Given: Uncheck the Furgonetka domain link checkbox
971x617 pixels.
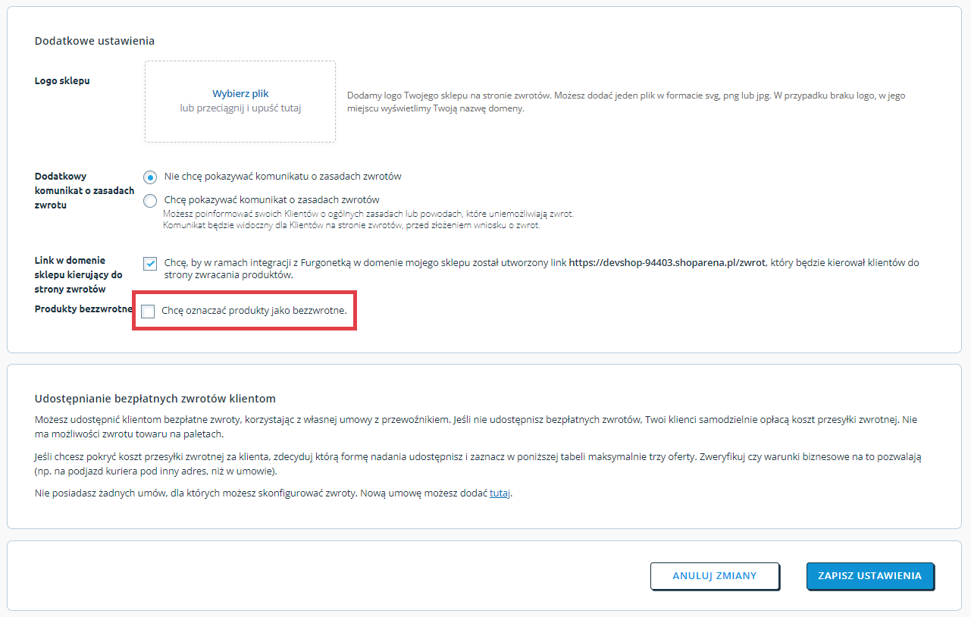Looking at the screenshot, I should [150, 264].
